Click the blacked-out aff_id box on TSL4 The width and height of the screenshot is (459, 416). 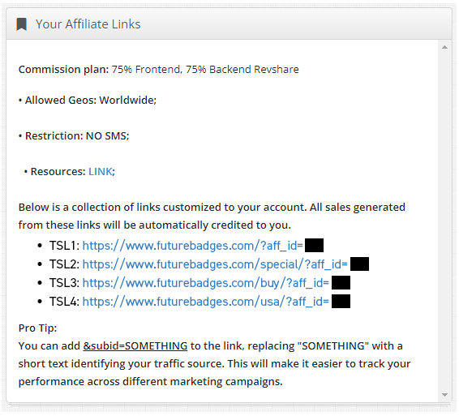[x=341, y=302]
